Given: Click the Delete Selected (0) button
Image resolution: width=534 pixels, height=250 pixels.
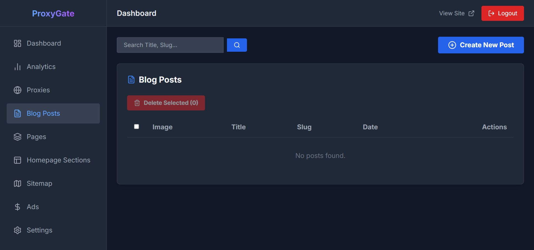Looking at the screenshot, I should [x=166, y=103].
